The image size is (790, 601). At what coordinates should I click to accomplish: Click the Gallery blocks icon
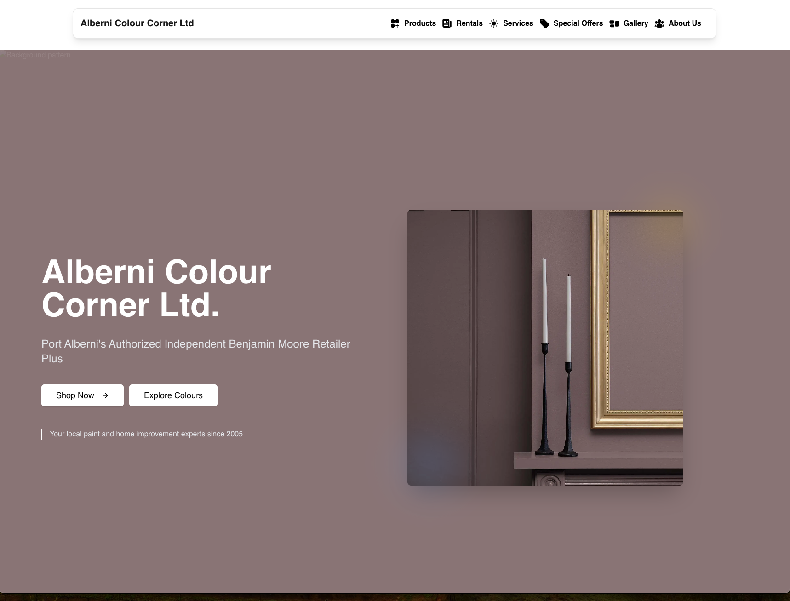pos(614,23)
